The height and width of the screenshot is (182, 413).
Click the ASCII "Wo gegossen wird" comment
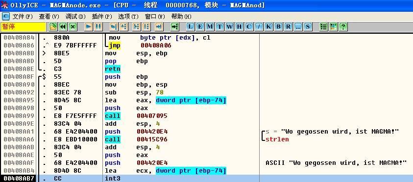coord(336,163)
